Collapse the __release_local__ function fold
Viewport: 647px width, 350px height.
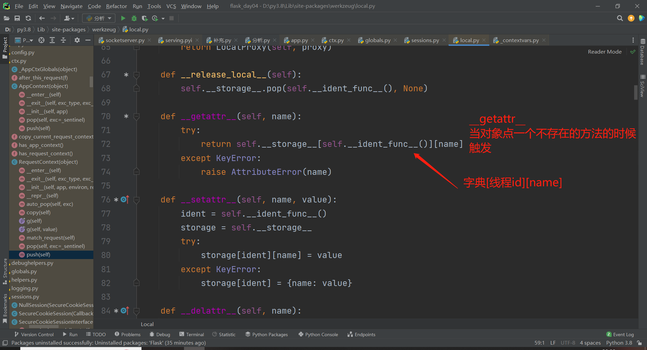[x=136, y=75]
